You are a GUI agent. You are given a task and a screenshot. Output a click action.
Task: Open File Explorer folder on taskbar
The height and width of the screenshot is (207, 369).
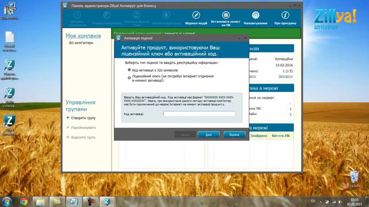coord(40,202)
